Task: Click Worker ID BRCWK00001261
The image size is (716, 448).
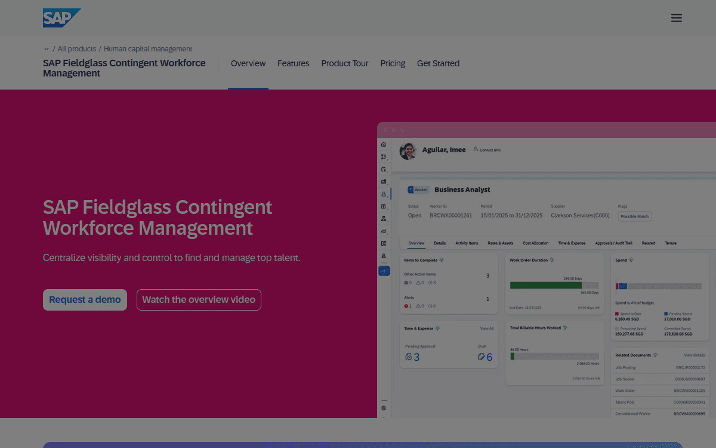Action: [x=450, y=216]
